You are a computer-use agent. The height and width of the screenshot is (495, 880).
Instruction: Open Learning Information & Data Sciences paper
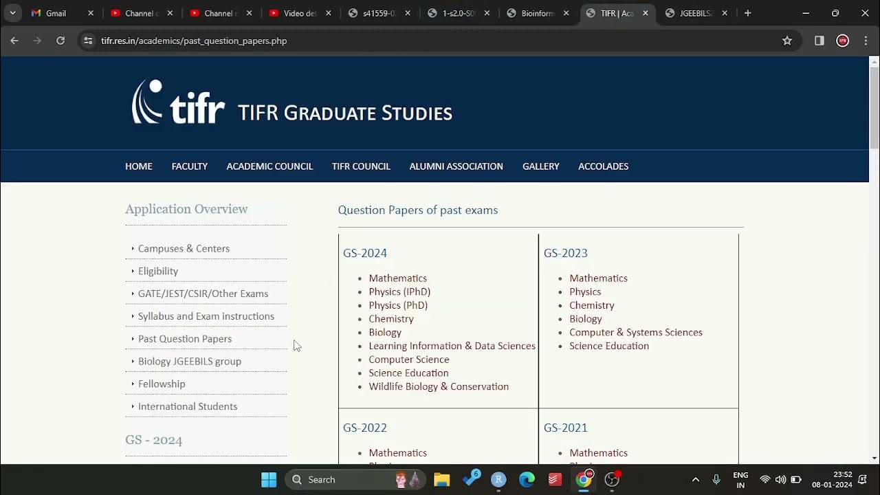[452, 346]
